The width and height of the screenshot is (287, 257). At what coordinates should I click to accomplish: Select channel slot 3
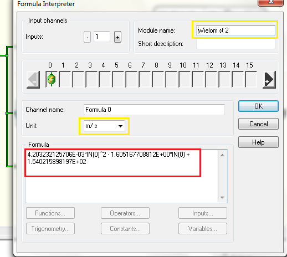point(91,79)
